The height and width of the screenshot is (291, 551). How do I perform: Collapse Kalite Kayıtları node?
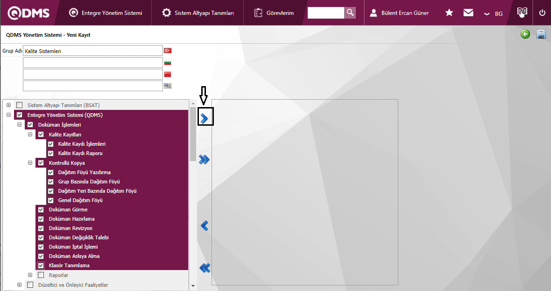[30, 135]
